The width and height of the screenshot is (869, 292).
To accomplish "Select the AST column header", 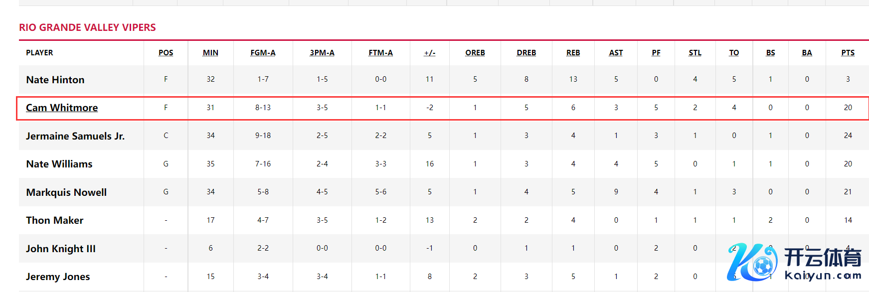I will click(x=616, y=53).
